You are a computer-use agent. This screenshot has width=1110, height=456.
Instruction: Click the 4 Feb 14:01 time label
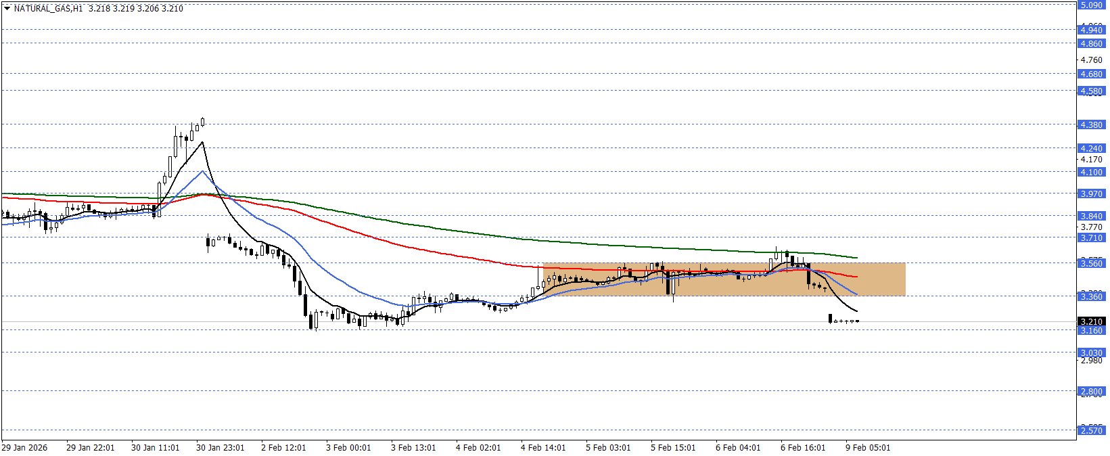point(543,447)
